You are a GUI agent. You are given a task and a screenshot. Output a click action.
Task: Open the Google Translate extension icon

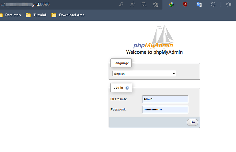(199, 4)
